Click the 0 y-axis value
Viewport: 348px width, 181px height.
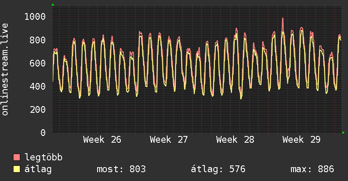tap(43, 133)
